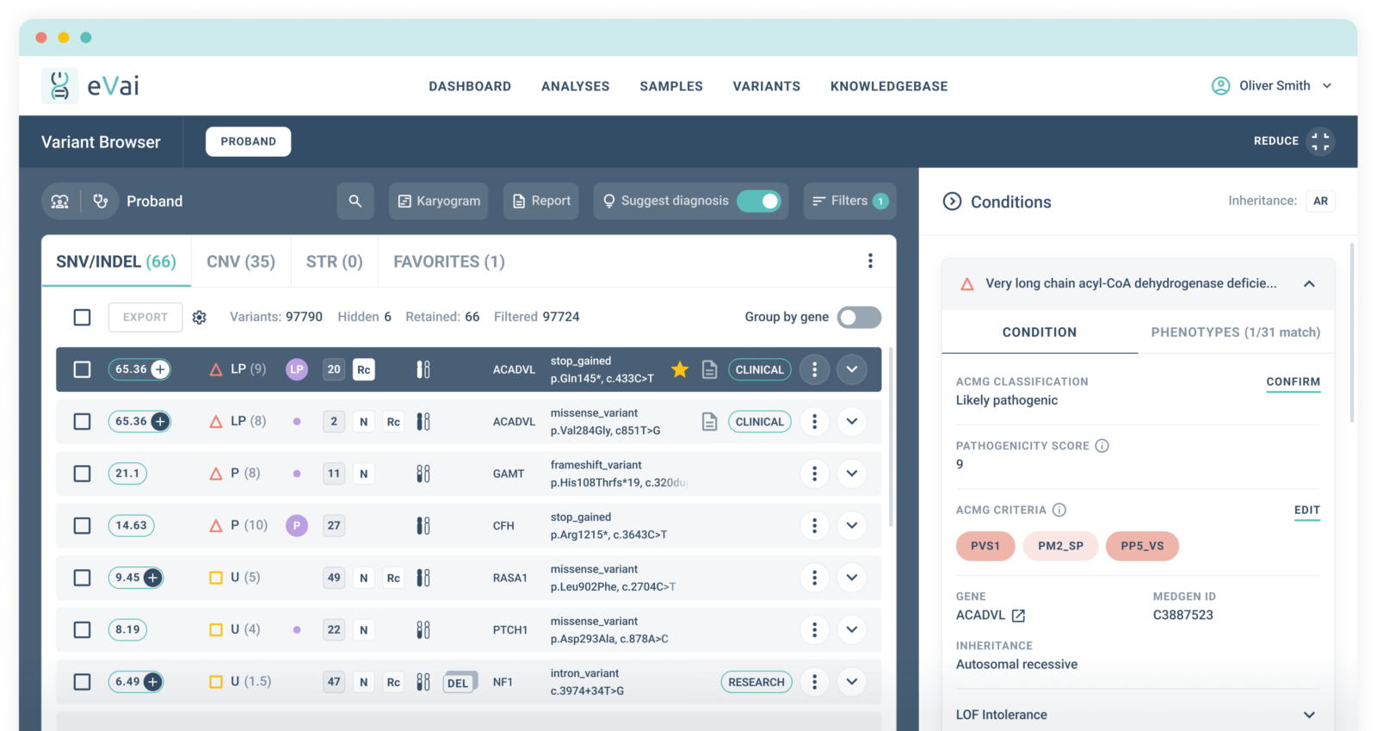Check the RASA1 row checkbox
Image resolution: width=1377 pixels, height=731 pixels.
[82, 578]
